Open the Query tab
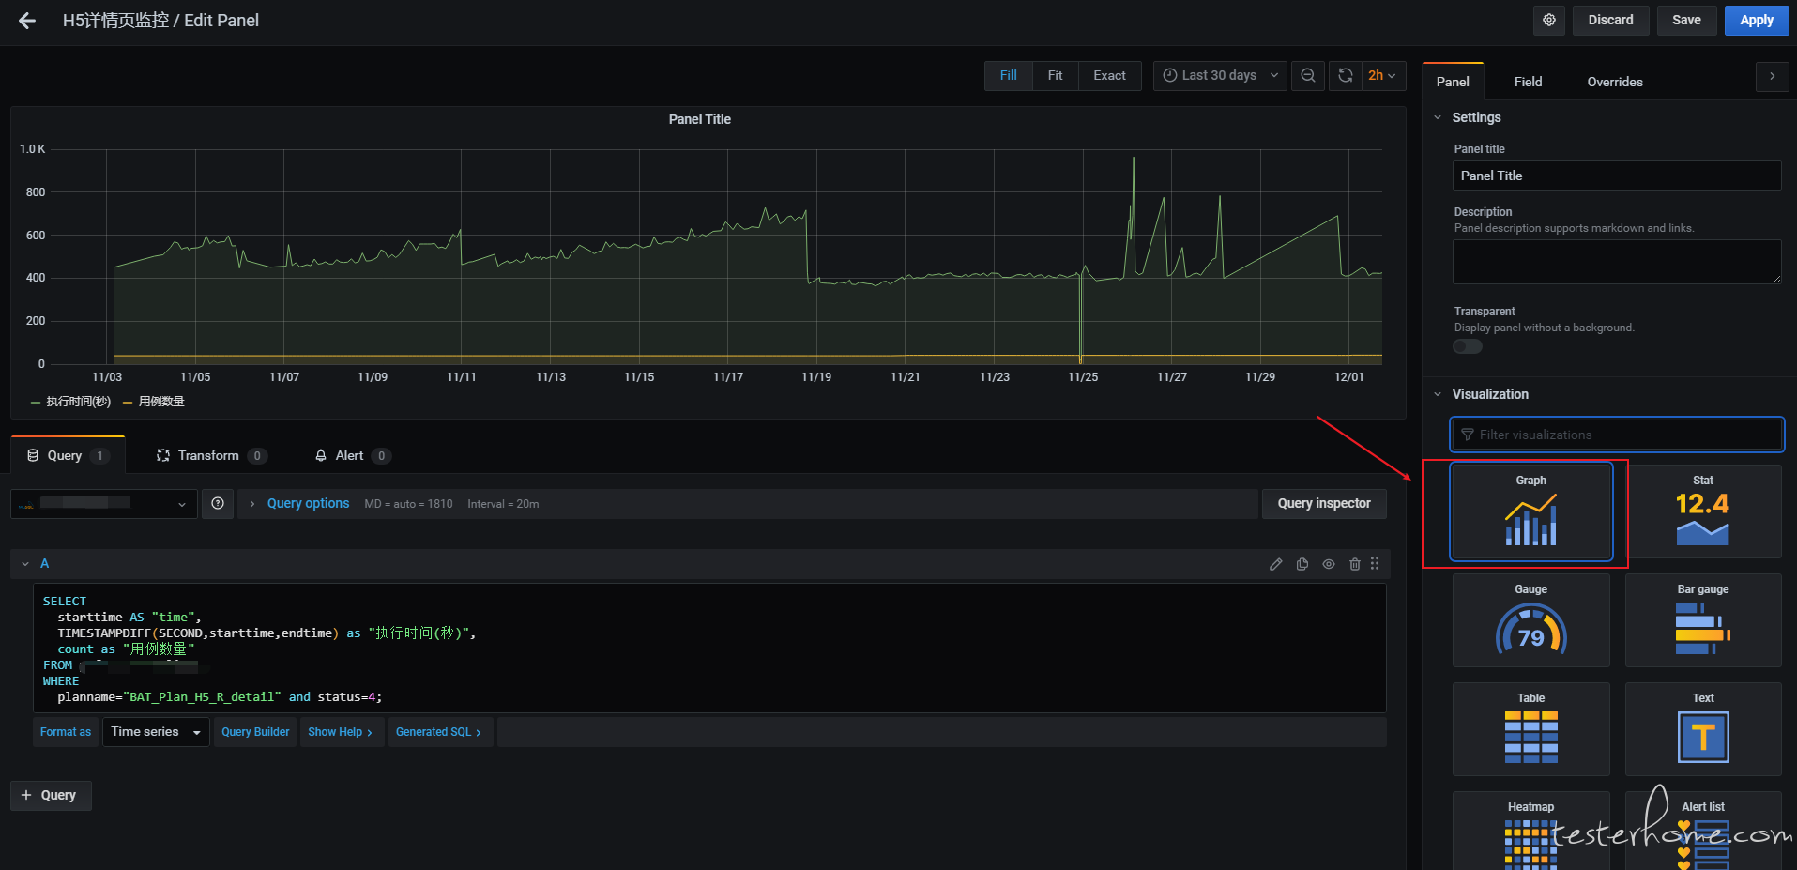The width and height of the screenshot is (1797, 870). [x=68, y=455]
